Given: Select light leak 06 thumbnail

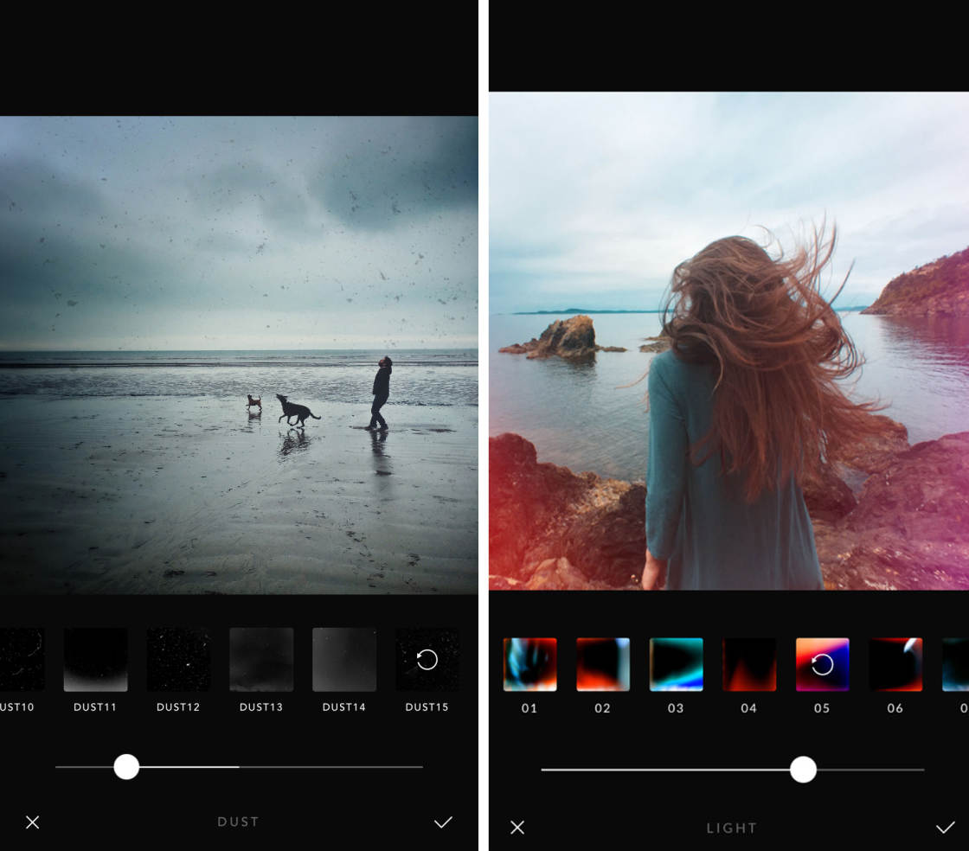Looking at the screenshot, I should point(895,664).
